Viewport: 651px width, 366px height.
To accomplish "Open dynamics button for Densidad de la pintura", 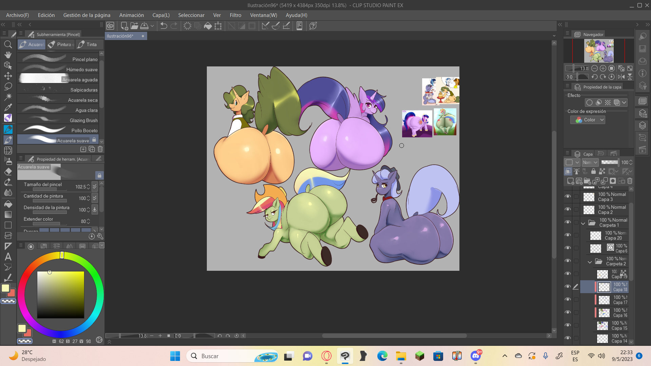I will pos(95,209).
